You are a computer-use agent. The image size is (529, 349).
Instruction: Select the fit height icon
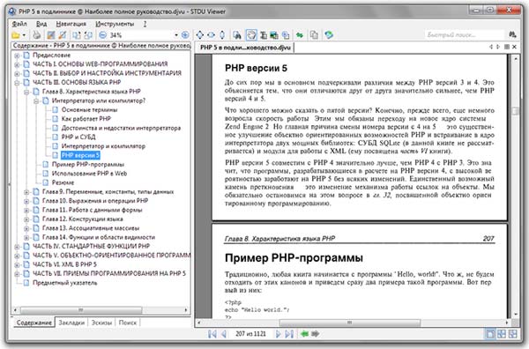point(222,34)
